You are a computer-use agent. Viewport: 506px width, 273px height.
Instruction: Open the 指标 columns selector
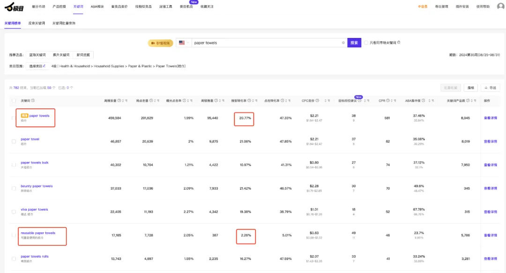coord(471,88)
